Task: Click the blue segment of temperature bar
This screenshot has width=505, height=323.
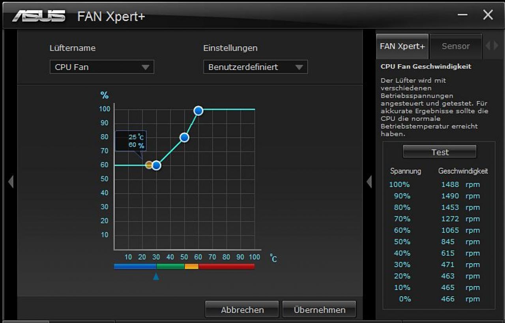Action: (x=135, y=266)
